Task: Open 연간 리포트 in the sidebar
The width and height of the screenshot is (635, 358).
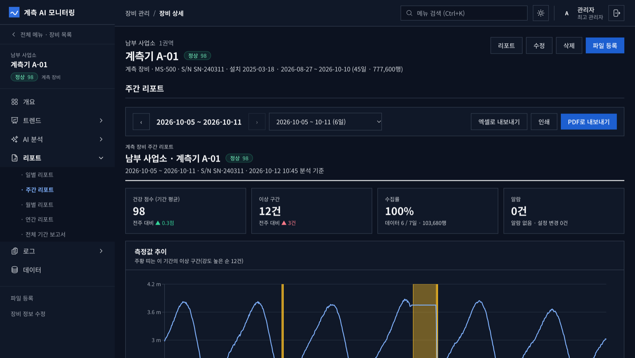Action: coord(39,219)
